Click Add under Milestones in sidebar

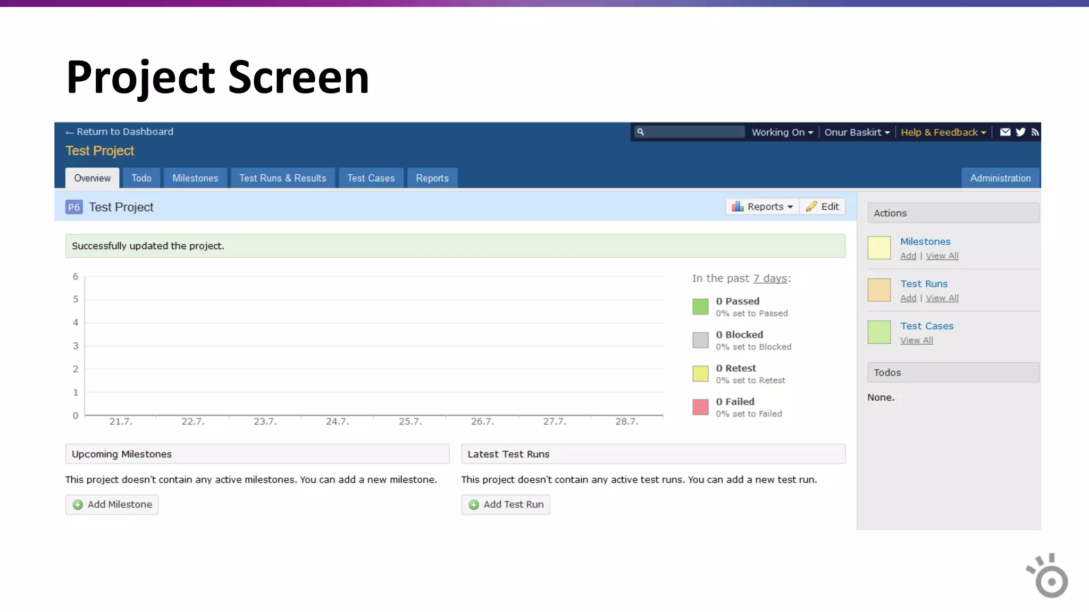(908, 256)
